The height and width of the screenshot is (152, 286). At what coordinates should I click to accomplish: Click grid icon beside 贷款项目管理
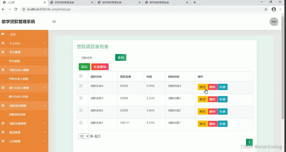click(x=3, y=106)
